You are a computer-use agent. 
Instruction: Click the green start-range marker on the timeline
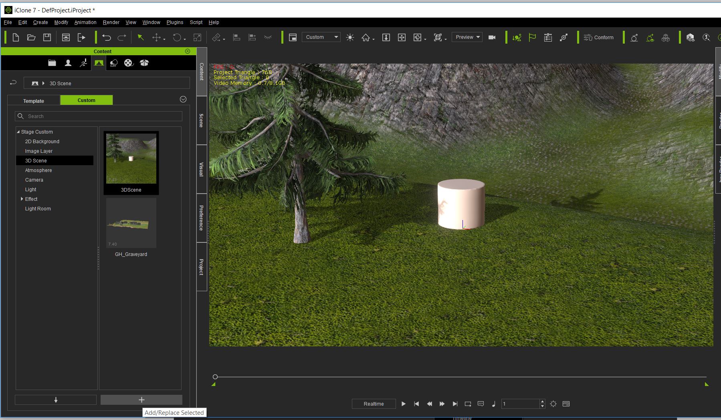[214, 384]
